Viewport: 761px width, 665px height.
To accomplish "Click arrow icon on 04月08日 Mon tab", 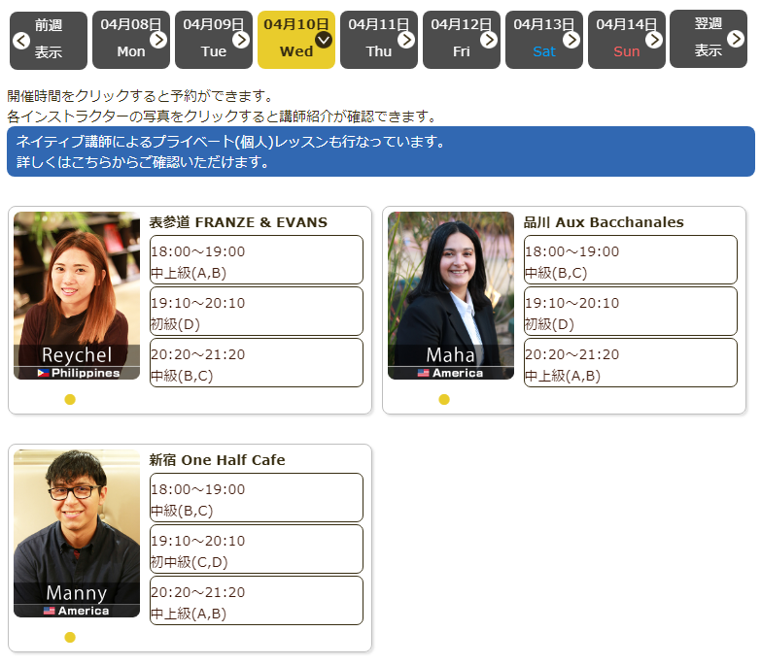I will click(158, 40).
